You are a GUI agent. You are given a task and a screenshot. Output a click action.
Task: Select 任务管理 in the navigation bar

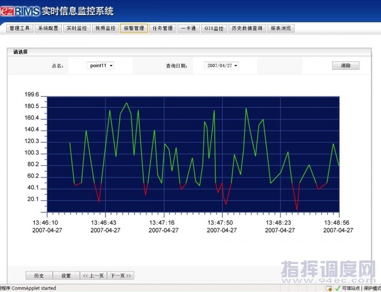point(162,28)
